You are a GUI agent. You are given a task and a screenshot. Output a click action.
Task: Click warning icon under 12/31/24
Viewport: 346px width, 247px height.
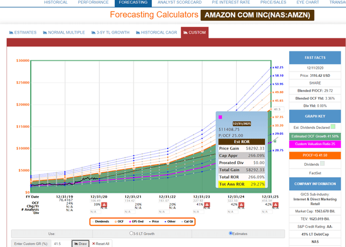(x=241, y=205)
